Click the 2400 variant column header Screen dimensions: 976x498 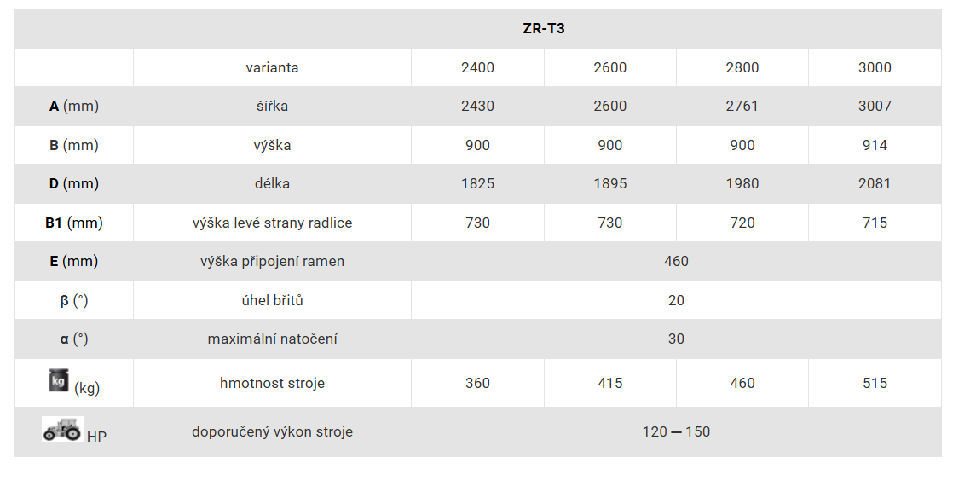[x=477, y=67]
